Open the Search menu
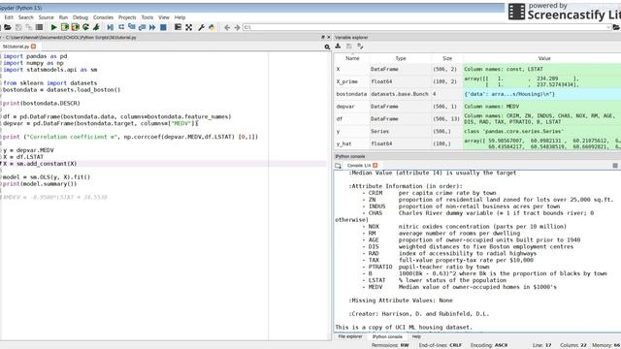 coord(26,17)
